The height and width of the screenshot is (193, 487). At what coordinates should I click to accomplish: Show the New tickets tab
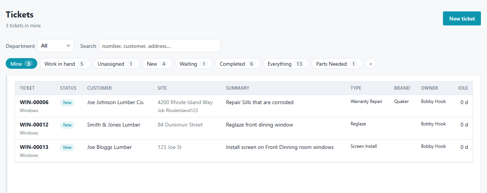(x=157, y=64)
